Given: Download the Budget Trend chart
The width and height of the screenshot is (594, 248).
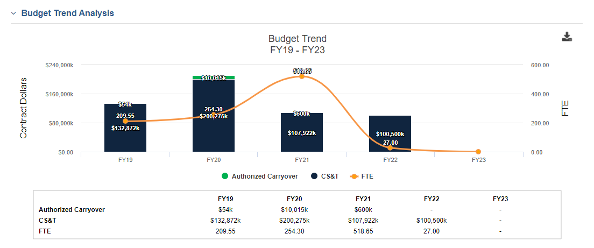Looking at the screenshot, I should coord(567,37).
